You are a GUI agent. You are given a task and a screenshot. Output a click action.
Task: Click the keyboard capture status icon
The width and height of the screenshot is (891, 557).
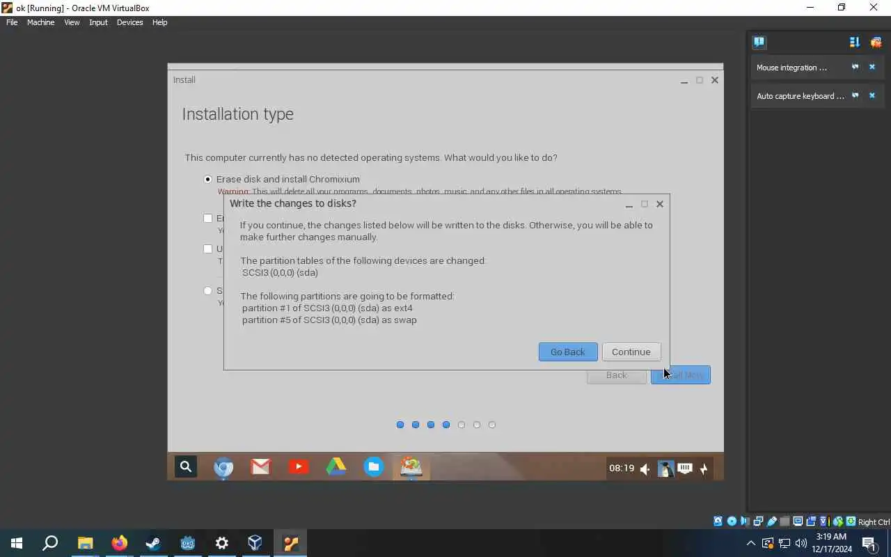pos(851,521)
